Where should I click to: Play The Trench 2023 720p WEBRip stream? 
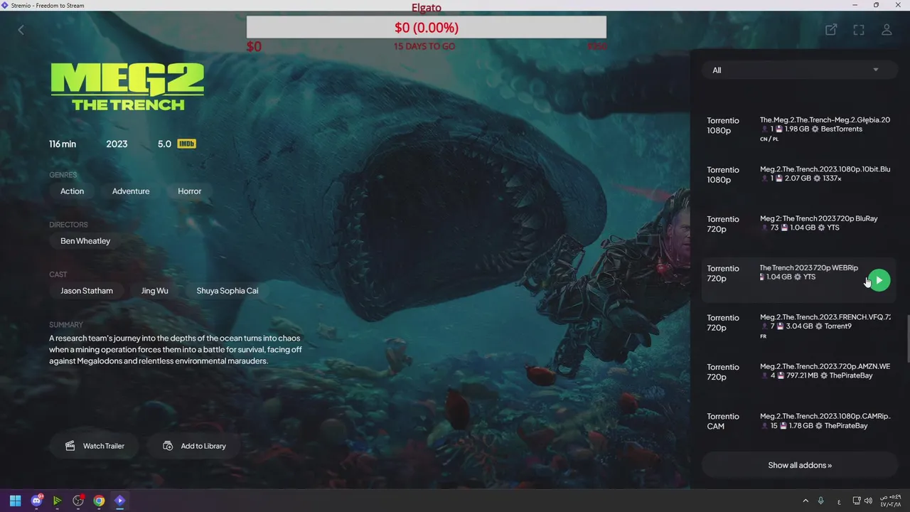point(879,280)
